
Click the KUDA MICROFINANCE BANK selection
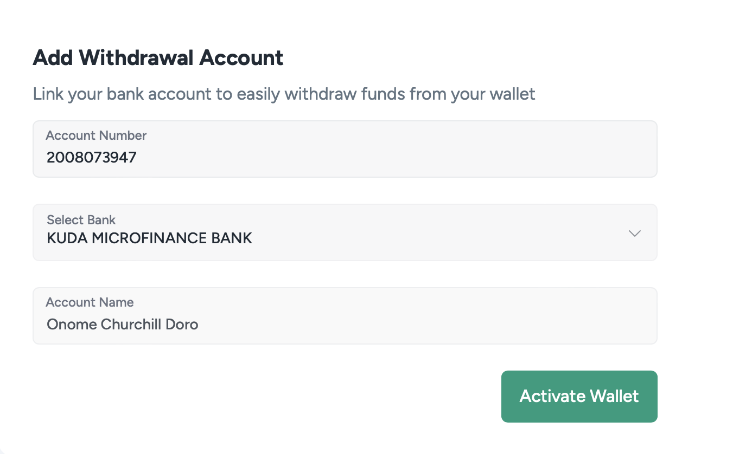[149, 238]
